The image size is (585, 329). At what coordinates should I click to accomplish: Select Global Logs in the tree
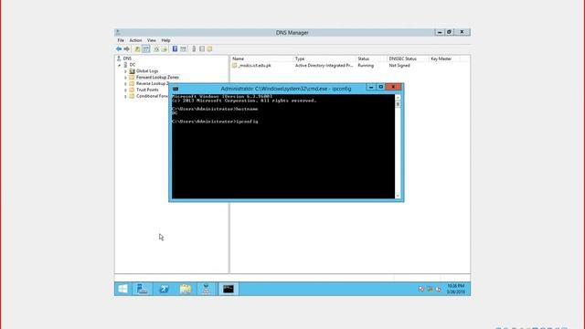click(147, 71)
